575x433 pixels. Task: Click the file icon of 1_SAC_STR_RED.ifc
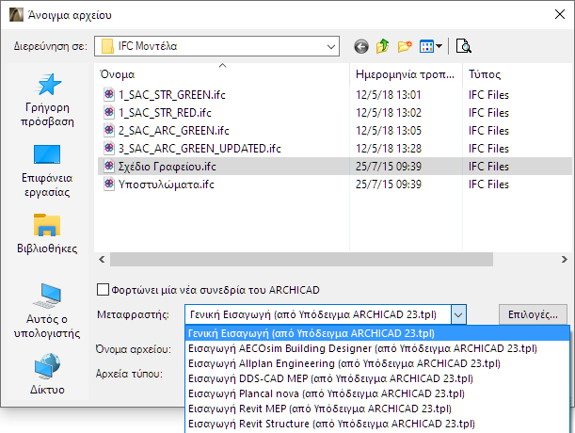(x=108, y=112)
